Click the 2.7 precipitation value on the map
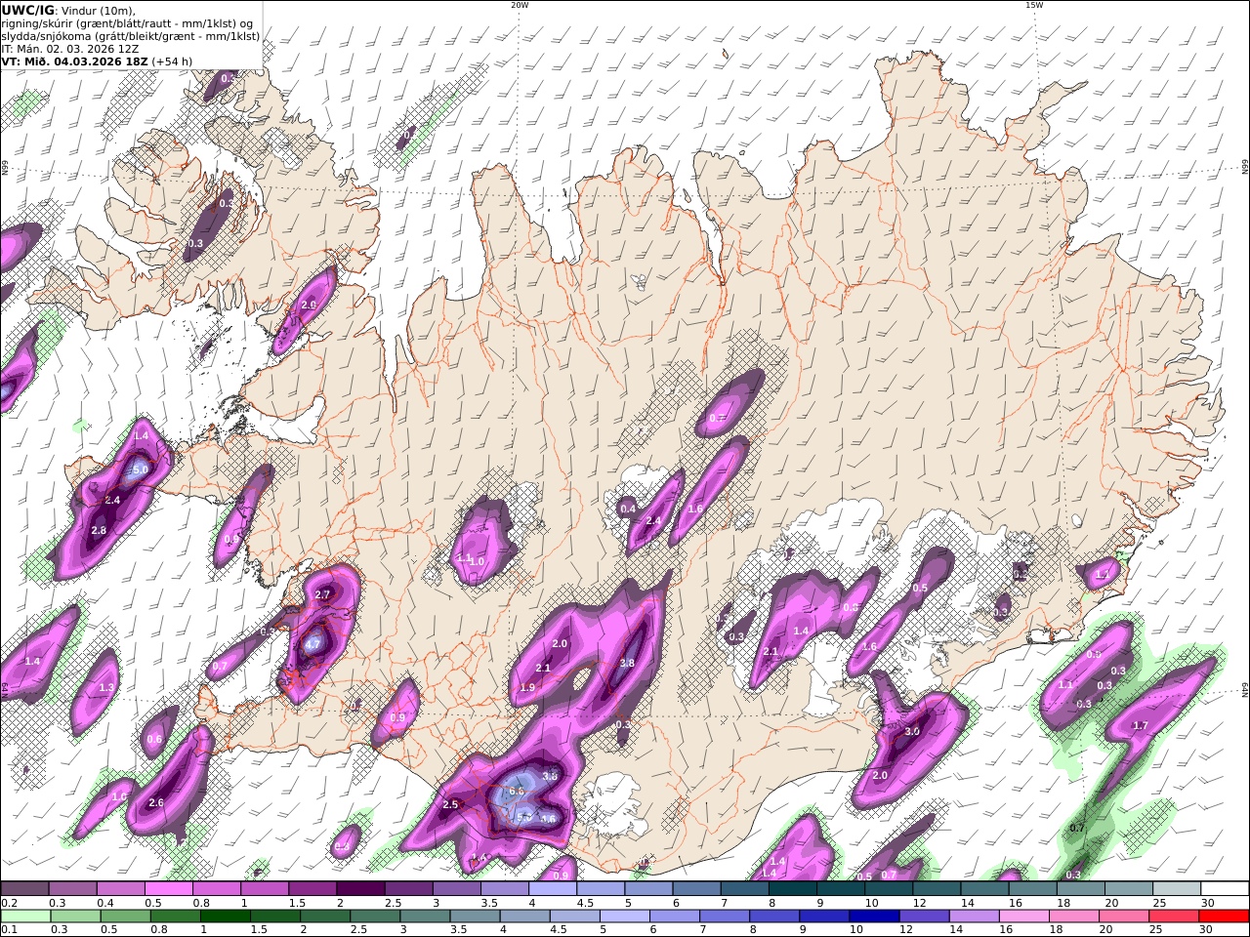1250x937 pixels. 323,594
